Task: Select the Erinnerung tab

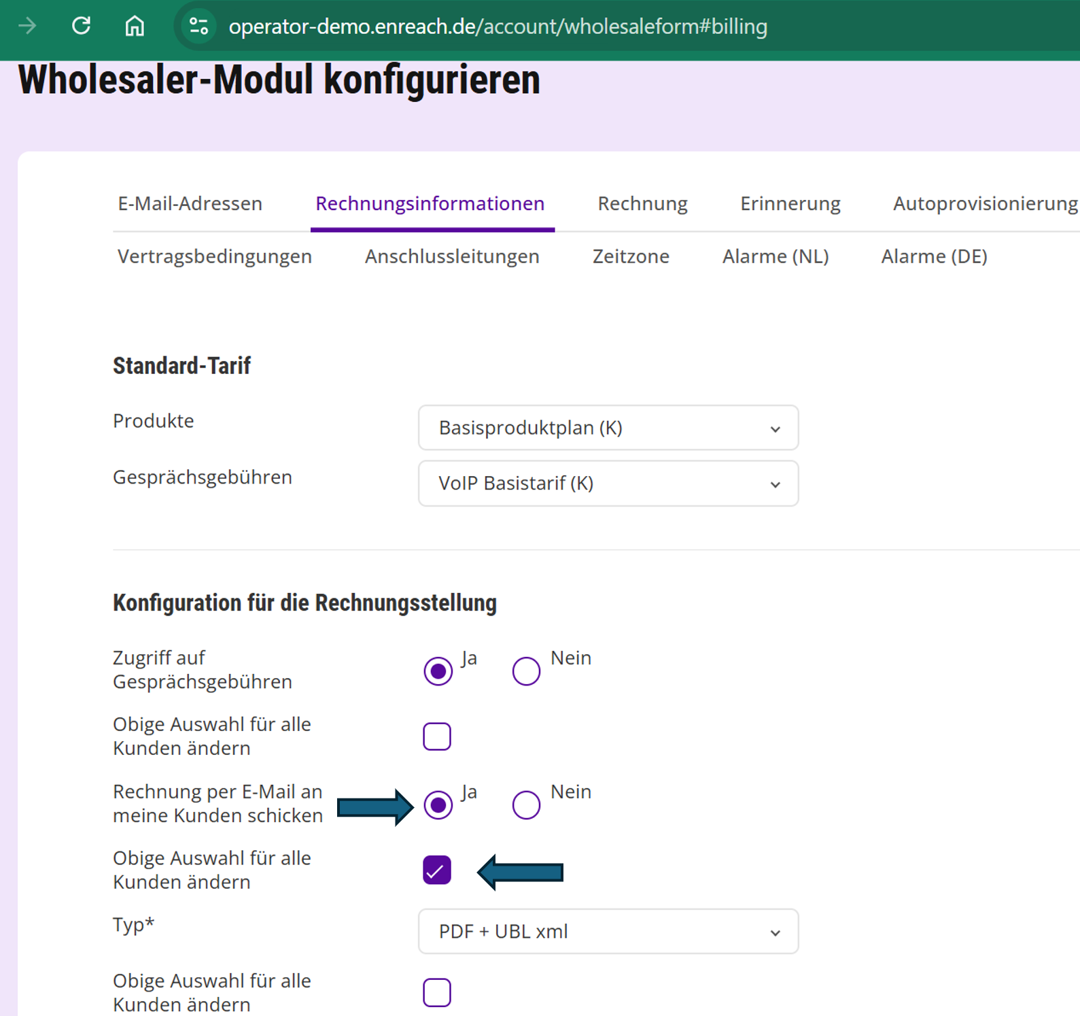Action: click(790, 203)
